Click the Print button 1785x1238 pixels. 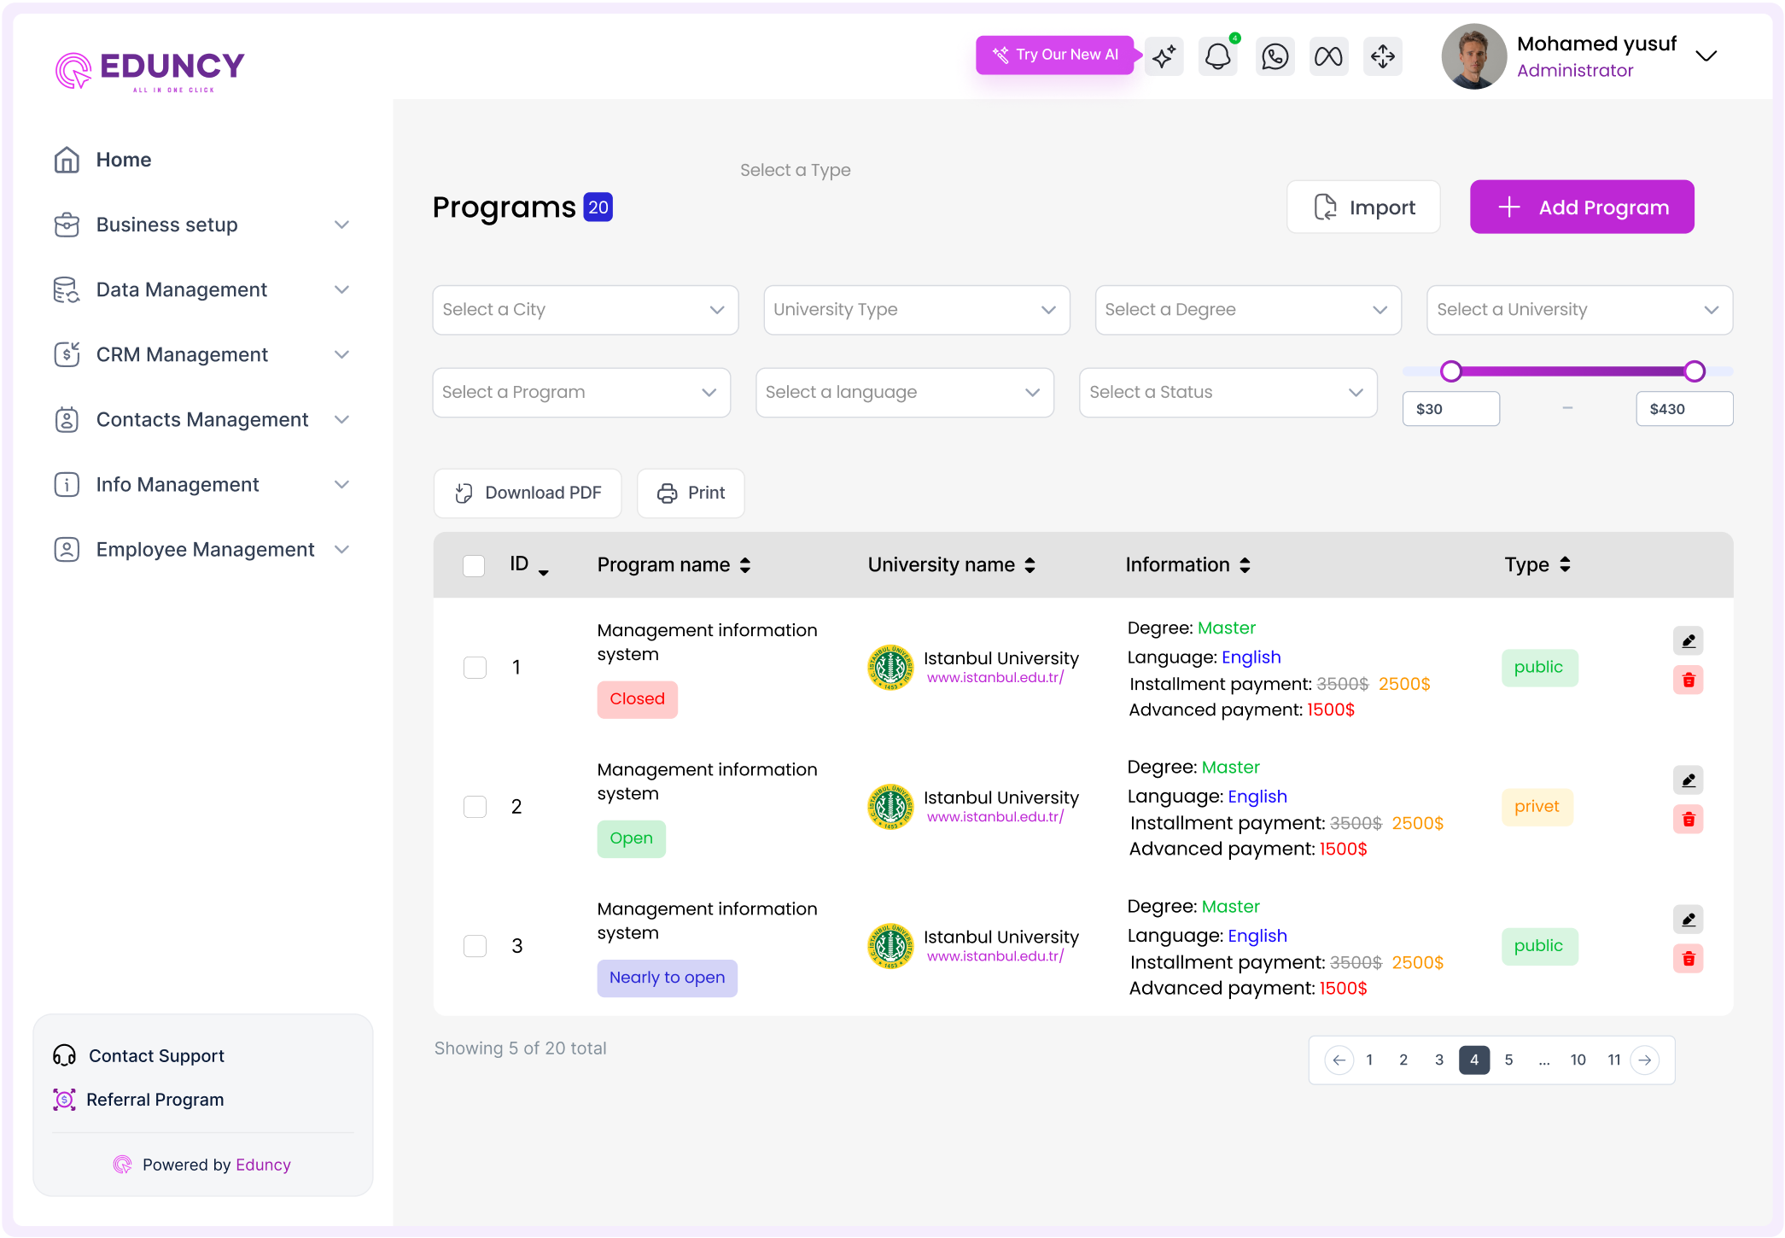[x=691, y=493]
